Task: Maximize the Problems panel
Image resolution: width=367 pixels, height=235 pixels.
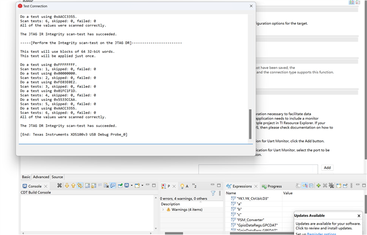Action: point(219,185)
